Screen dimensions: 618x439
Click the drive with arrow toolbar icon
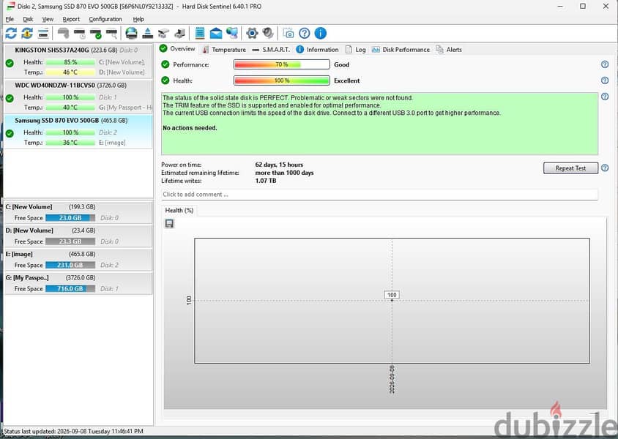179,34
